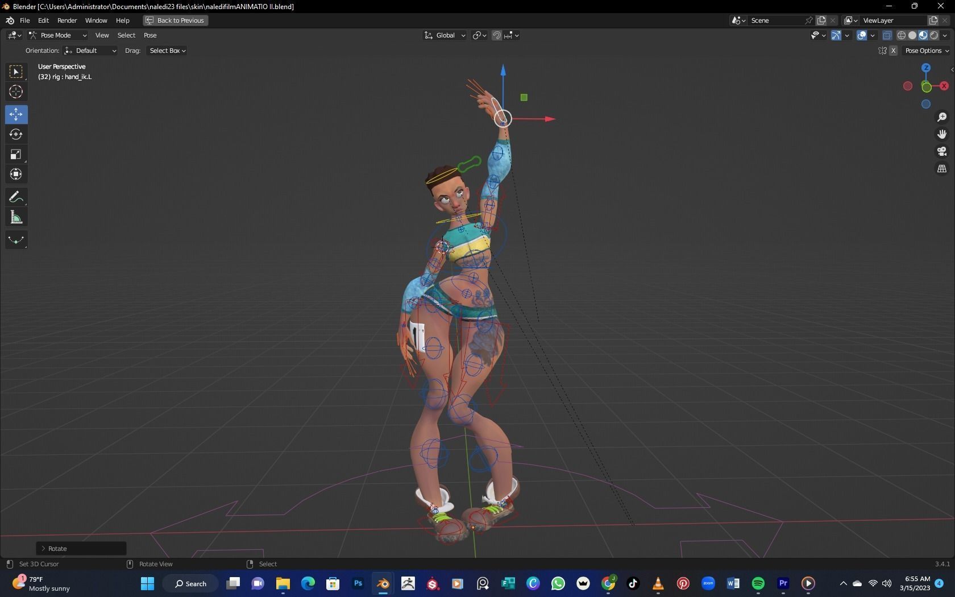Open the Window menu
The height and width of the screenshot is (597, 955).
pyautogui.click(x=96, y=20)
